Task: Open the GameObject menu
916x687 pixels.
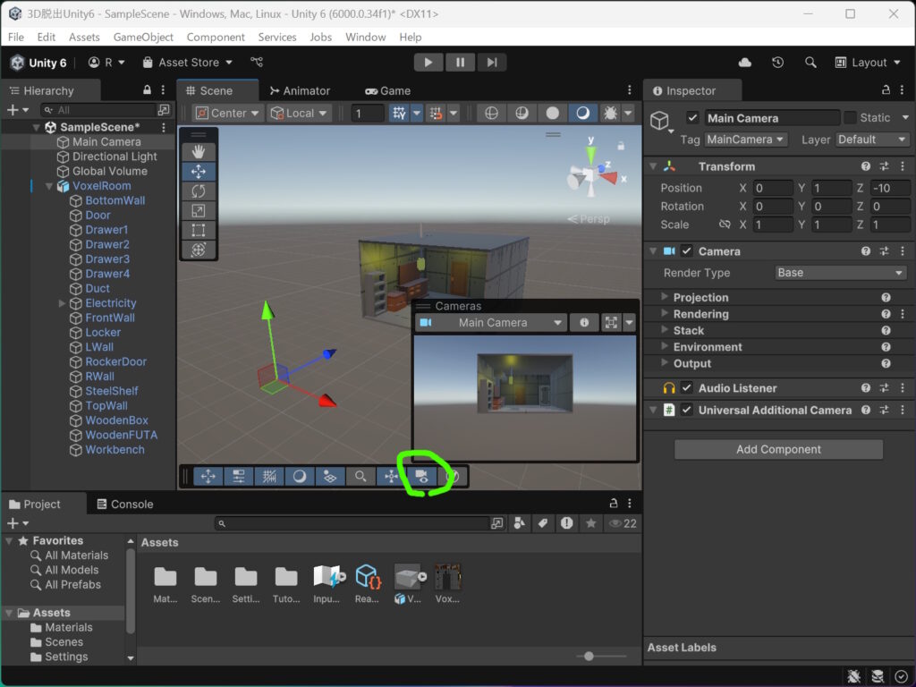Action: point(143,37)
